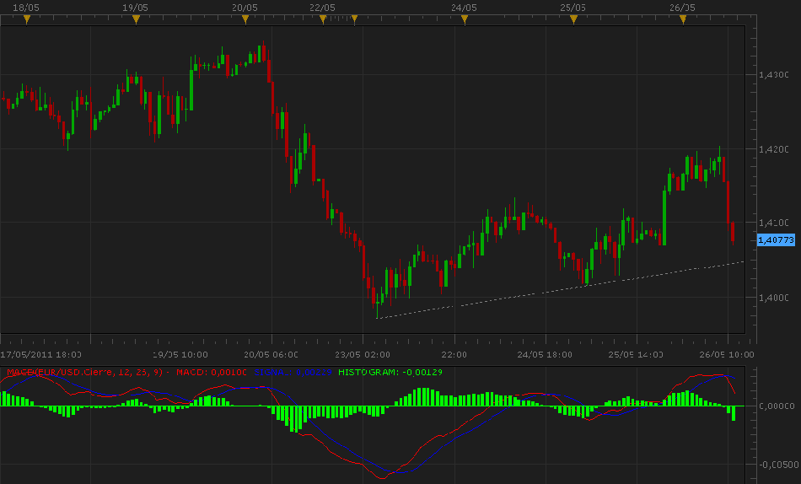Click the marker triangle under 22/05 label
This screenshot has width=801, height=484.
point(322,19)
